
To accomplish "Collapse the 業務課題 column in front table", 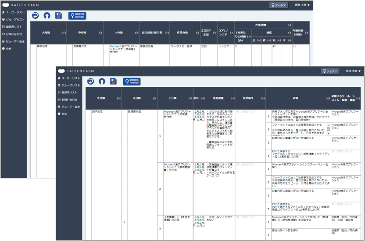I will click(x=233, y=98).
